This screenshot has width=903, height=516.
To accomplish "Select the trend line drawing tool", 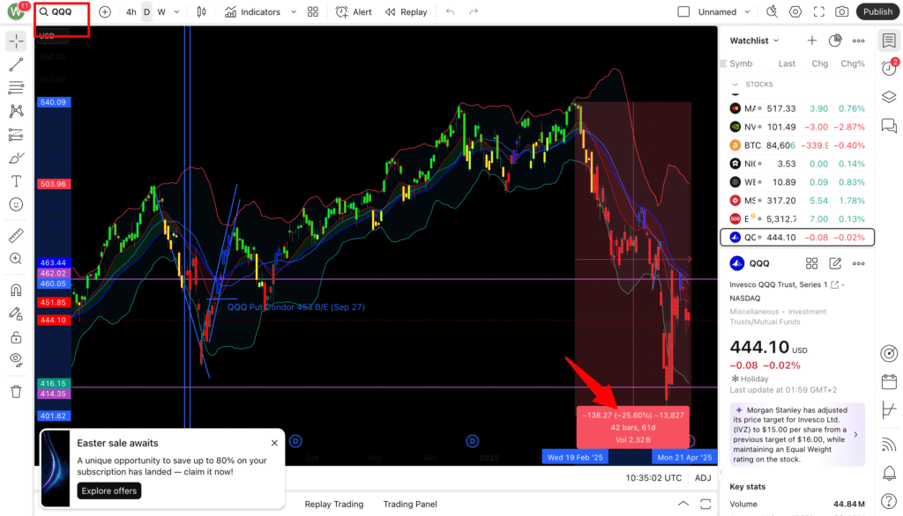I will coord(16,64).
